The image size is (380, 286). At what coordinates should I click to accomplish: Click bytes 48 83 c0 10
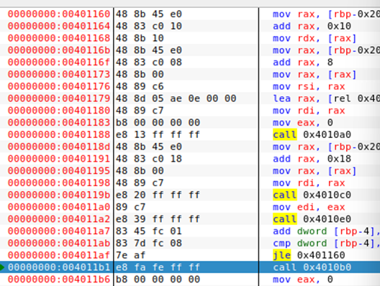(149, 26)
